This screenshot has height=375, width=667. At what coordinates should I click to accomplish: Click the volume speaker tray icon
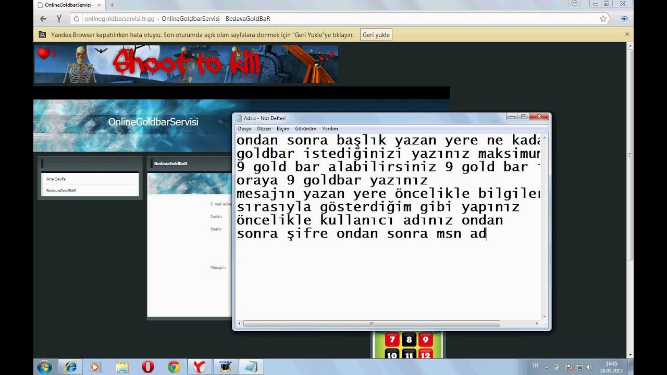[x=589, y=367]
